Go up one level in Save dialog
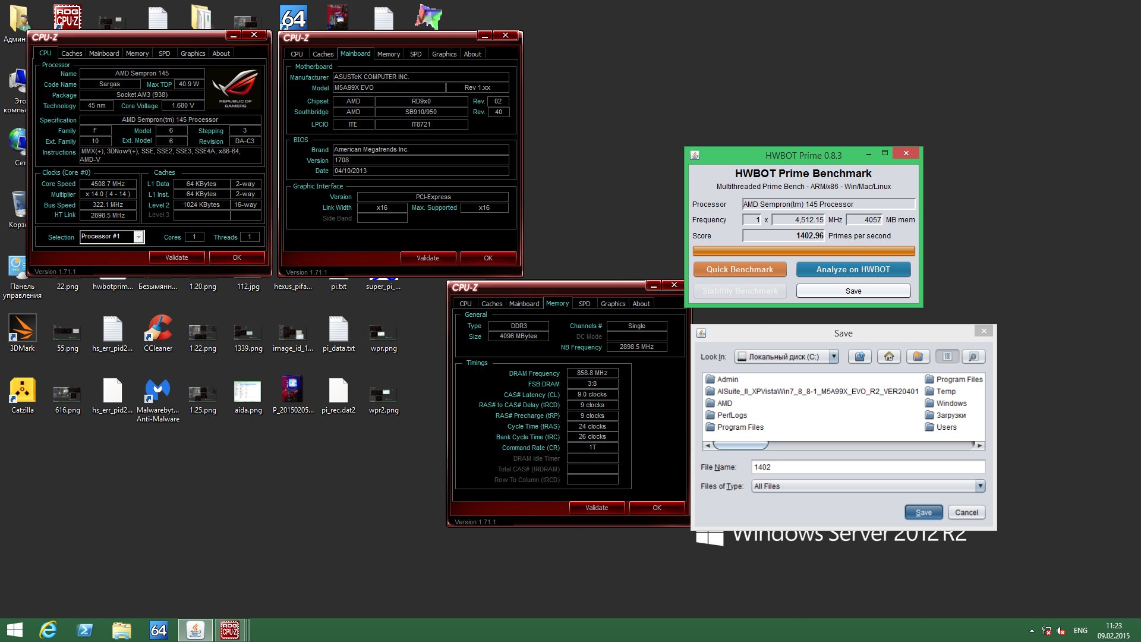Viewport: 1141px width, 642px height. (859, 357)
